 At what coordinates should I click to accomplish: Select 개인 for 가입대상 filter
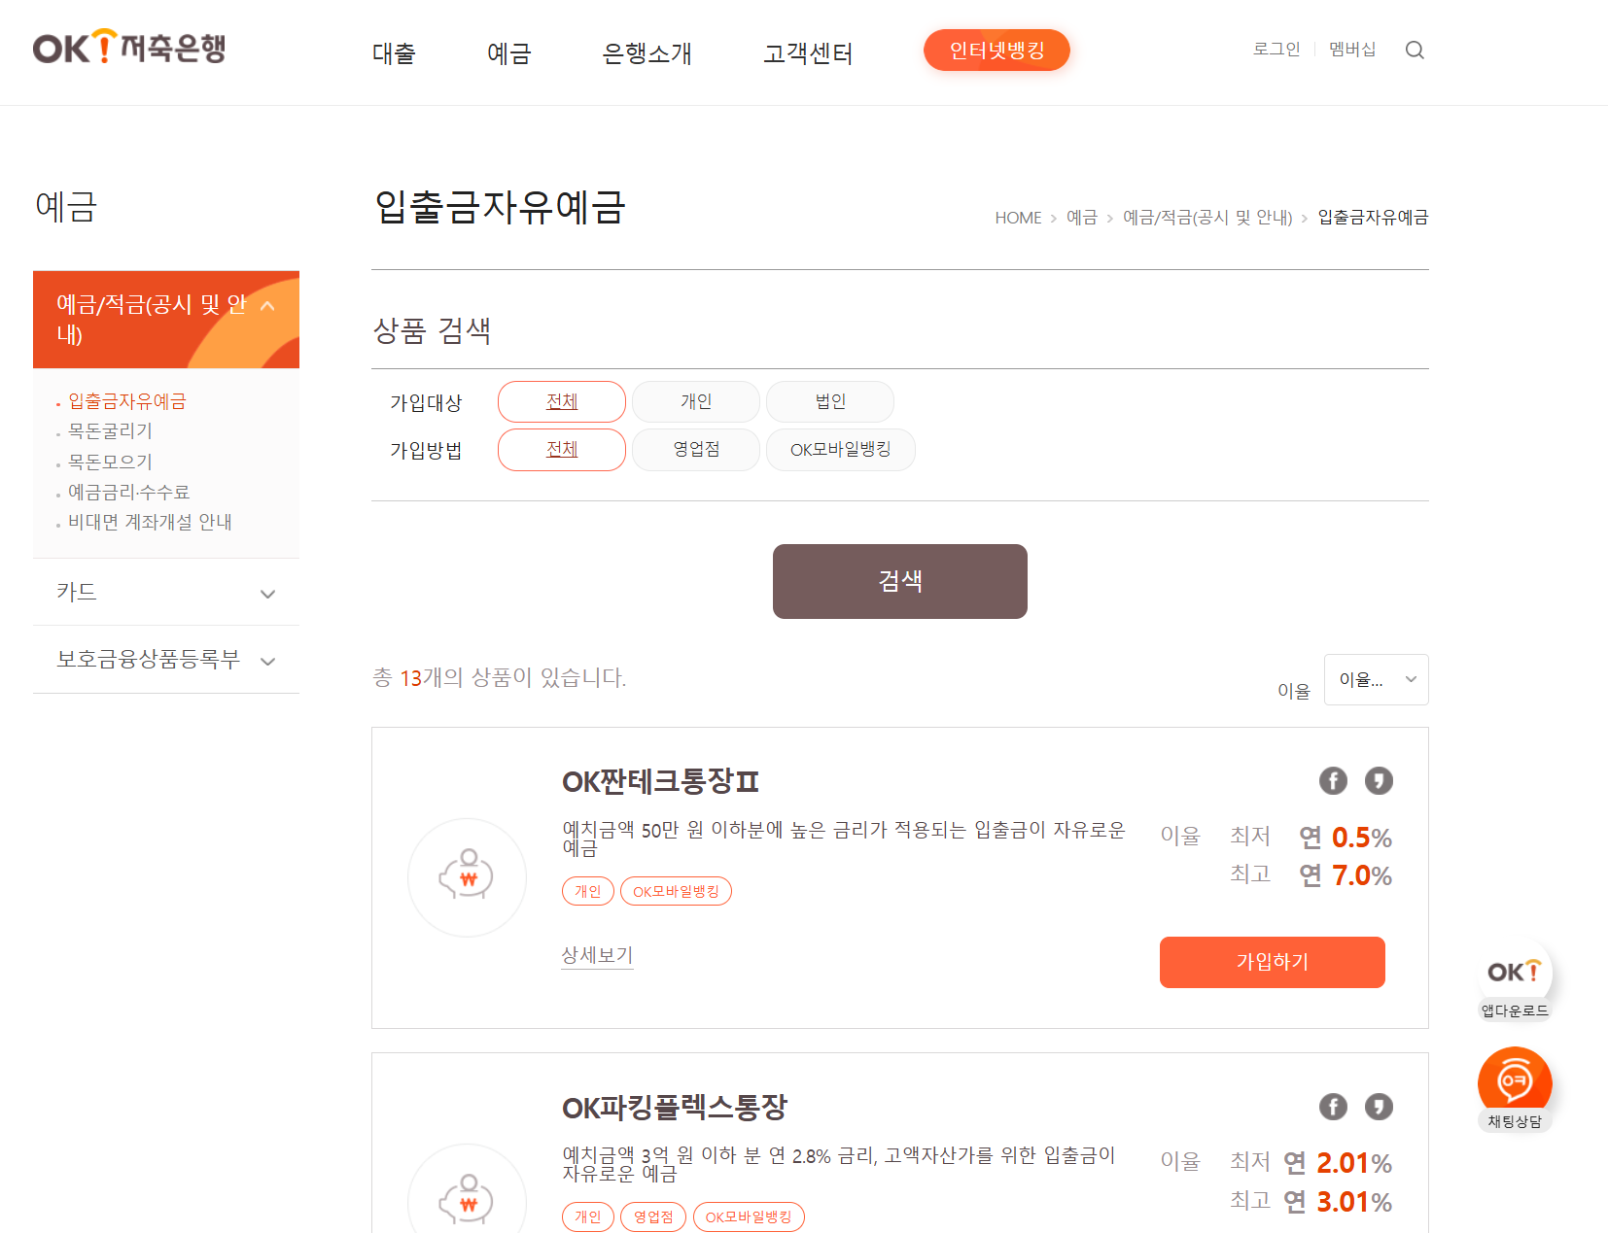[696, 401]
